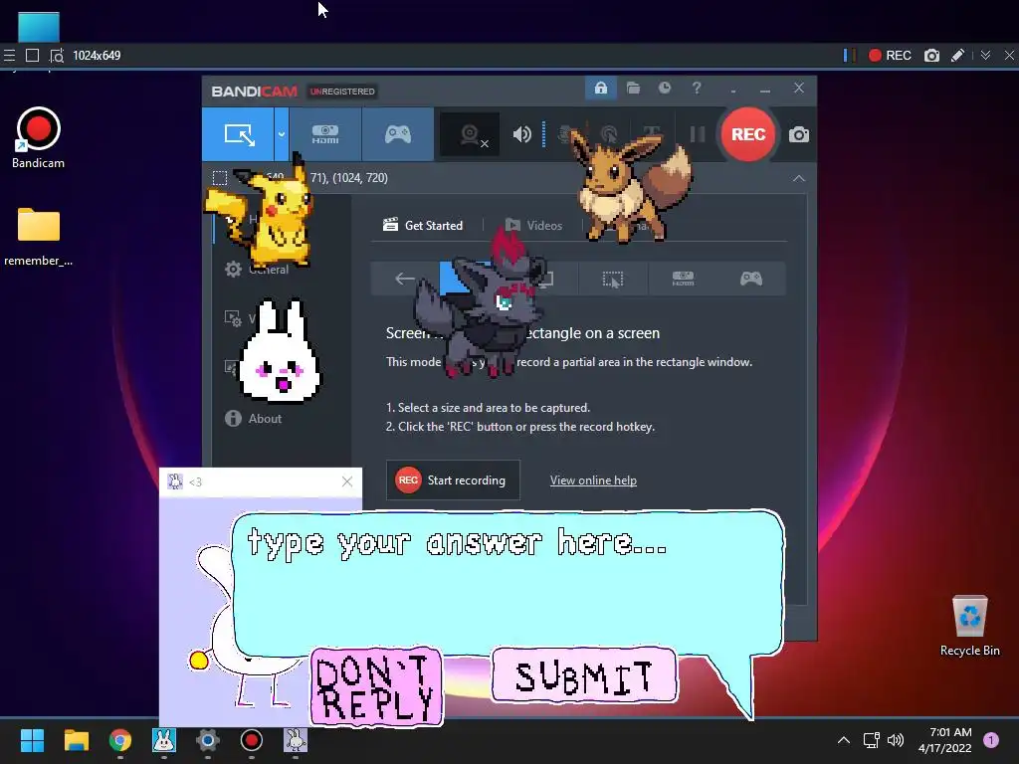Viewport: 1019px width, 764px height.
Task: Open the screen mode dropdown arrow
Action: 282,134
